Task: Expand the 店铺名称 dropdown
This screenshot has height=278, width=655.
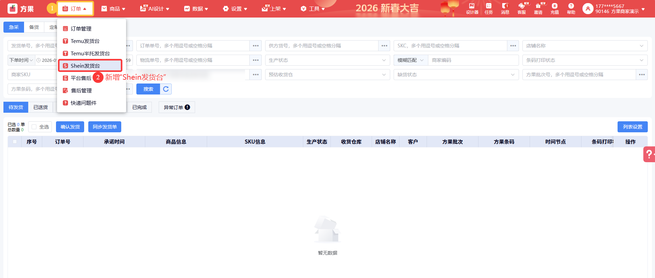Action: click(585, 46)
